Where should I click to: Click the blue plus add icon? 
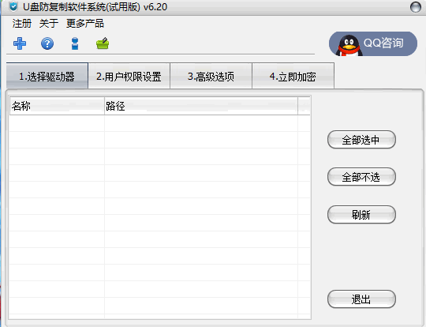point(20,43)
